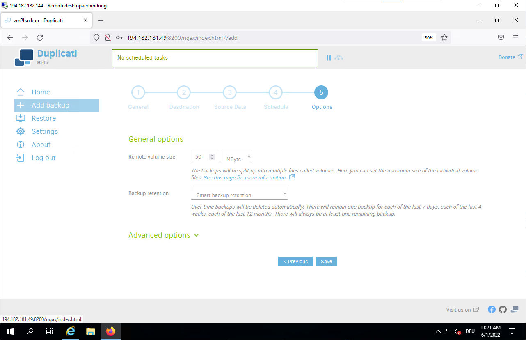Click the 80% zoom indicator
This screenshot has height=340, width=526.
(429, 37)
